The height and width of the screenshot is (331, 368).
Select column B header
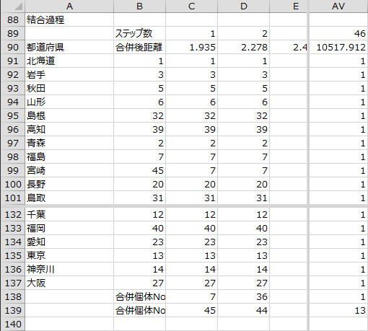pos(139,6)
